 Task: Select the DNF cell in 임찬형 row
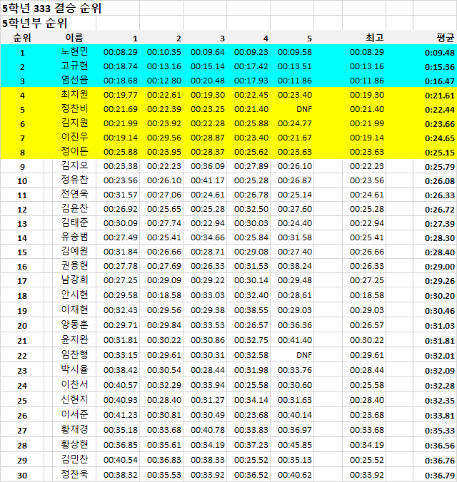[x=304, y=355]
